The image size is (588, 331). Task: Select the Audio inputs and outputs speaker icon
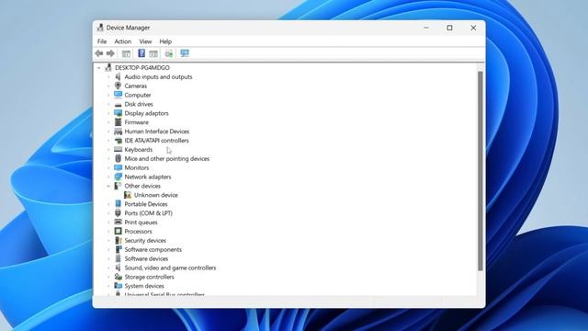[118, 76]
